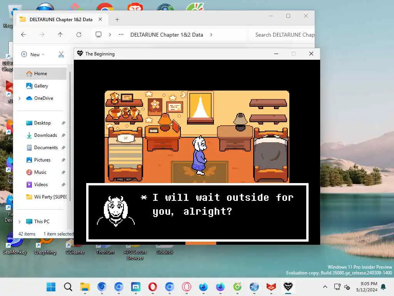
Task: Go up one folder level in File Explorer
Action: [x=60, y=35]
